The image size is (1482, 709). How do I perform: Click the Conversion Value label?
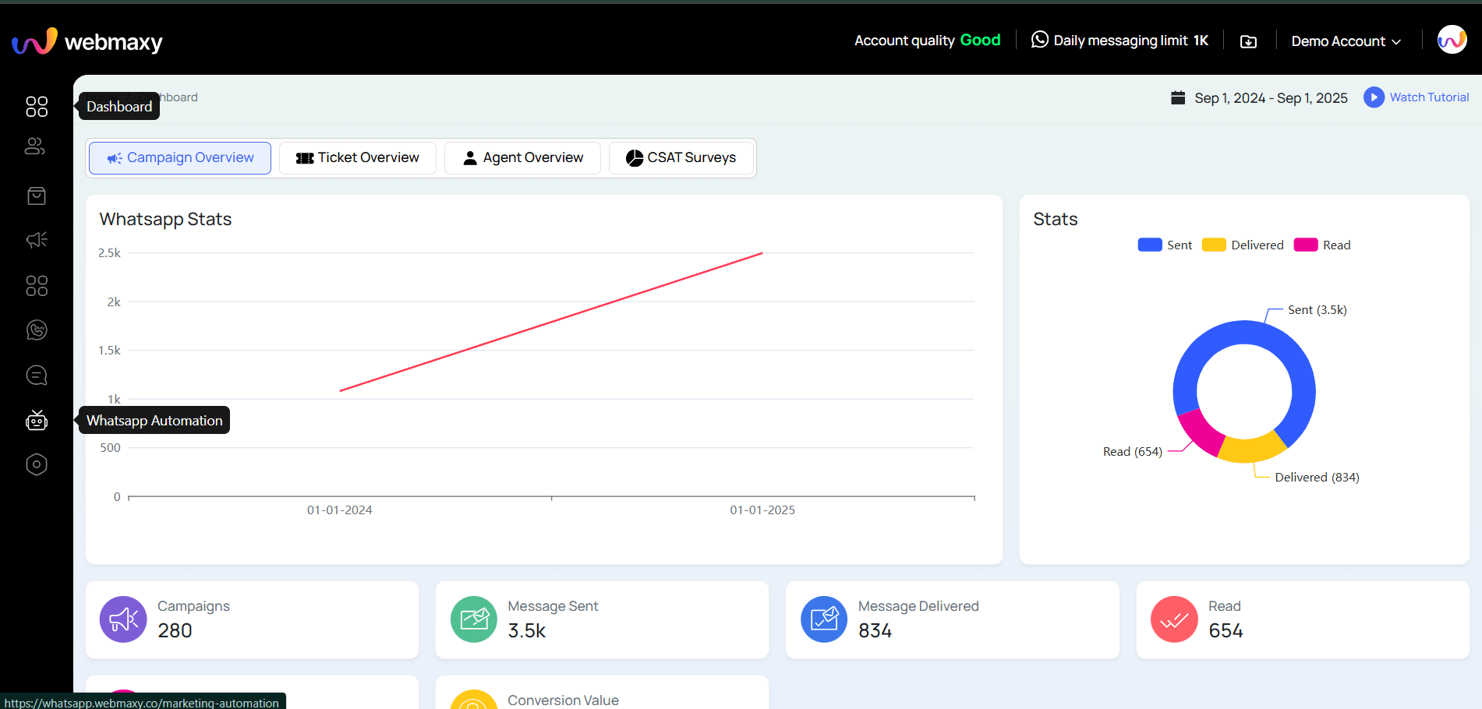pos(563,700)
